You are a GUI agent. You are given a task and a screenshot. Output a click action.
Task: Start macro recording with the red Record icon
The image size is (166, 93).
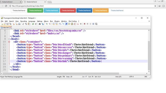coord(85,24)
